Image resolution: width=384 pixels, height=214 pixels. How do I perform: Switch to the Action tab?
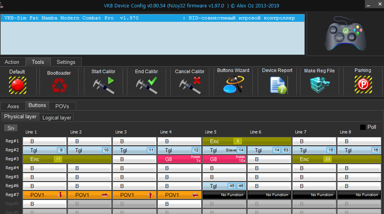(12, 62)
